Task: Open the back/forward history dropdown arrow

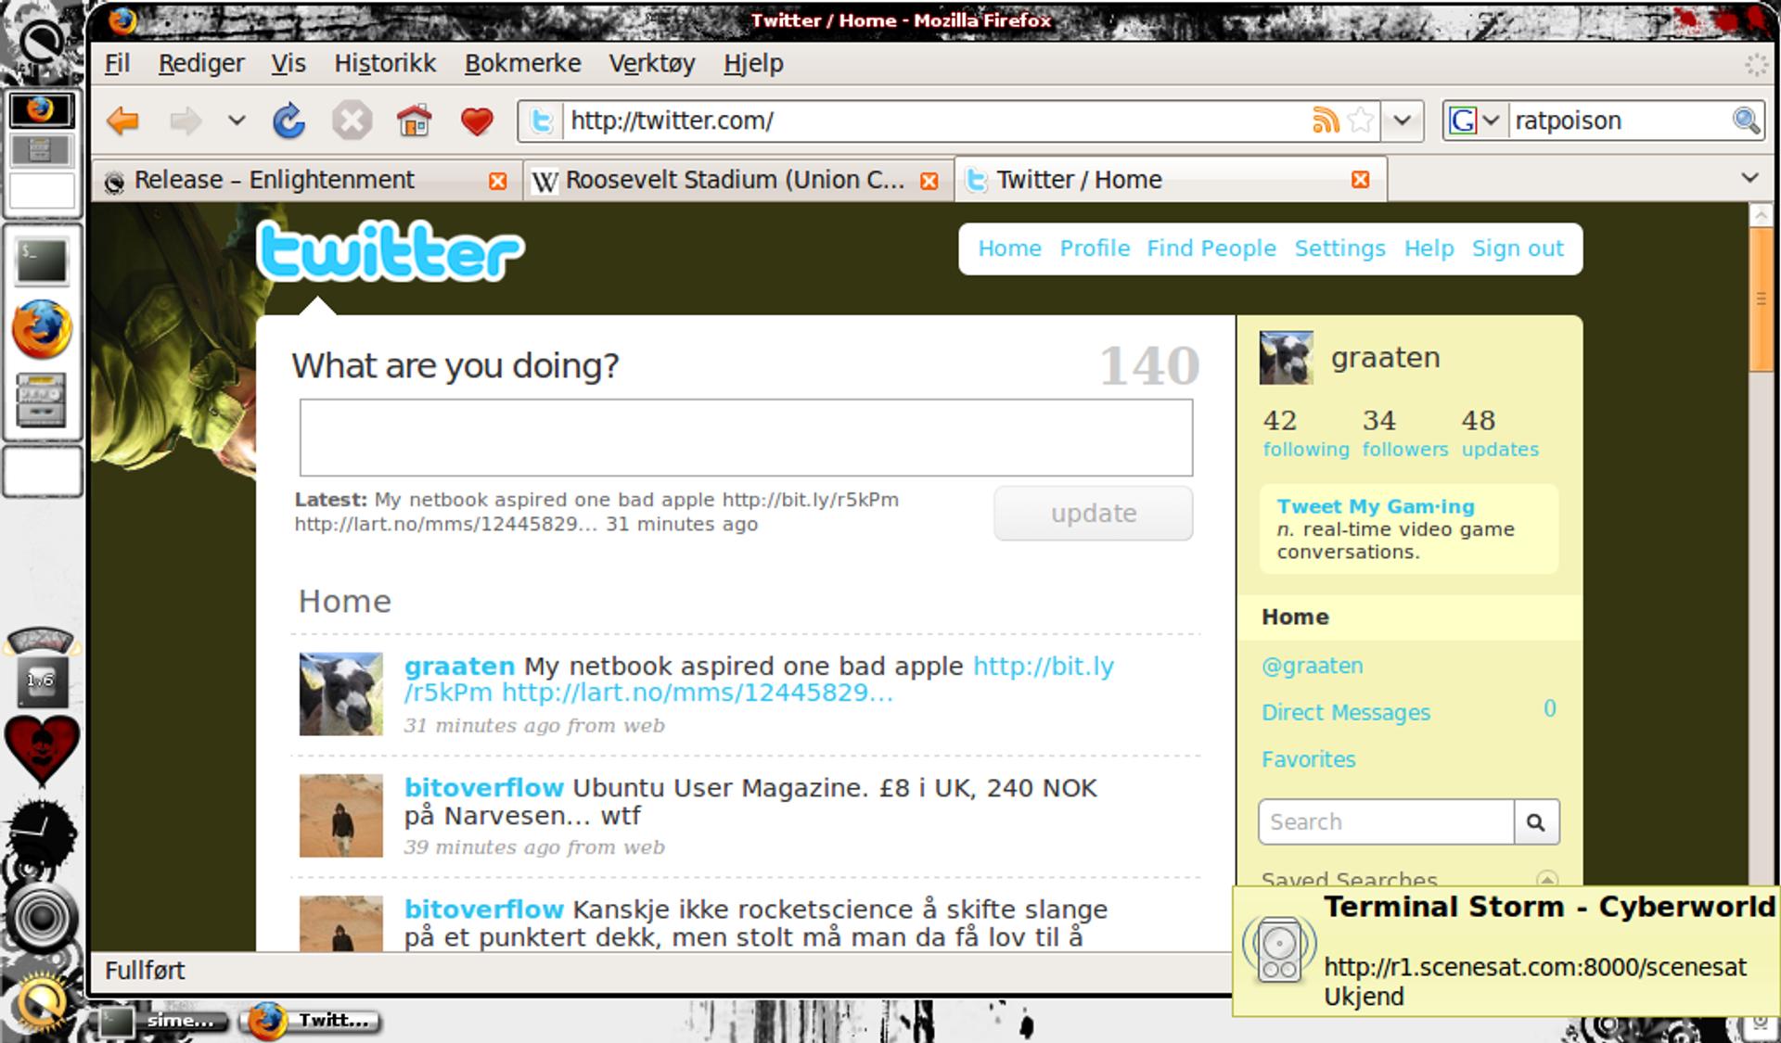Action: click(x=237, y=121)
